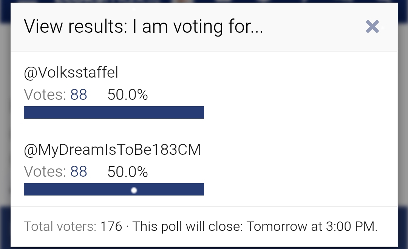Click the "This poll will close:" text
The width and height of the screenshot is (408, 249).
188,227
